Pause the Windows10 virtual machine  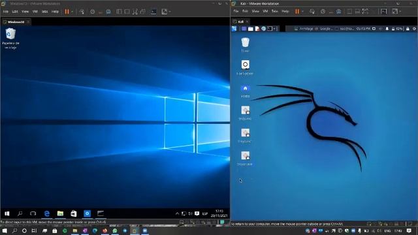coord(67,12)
